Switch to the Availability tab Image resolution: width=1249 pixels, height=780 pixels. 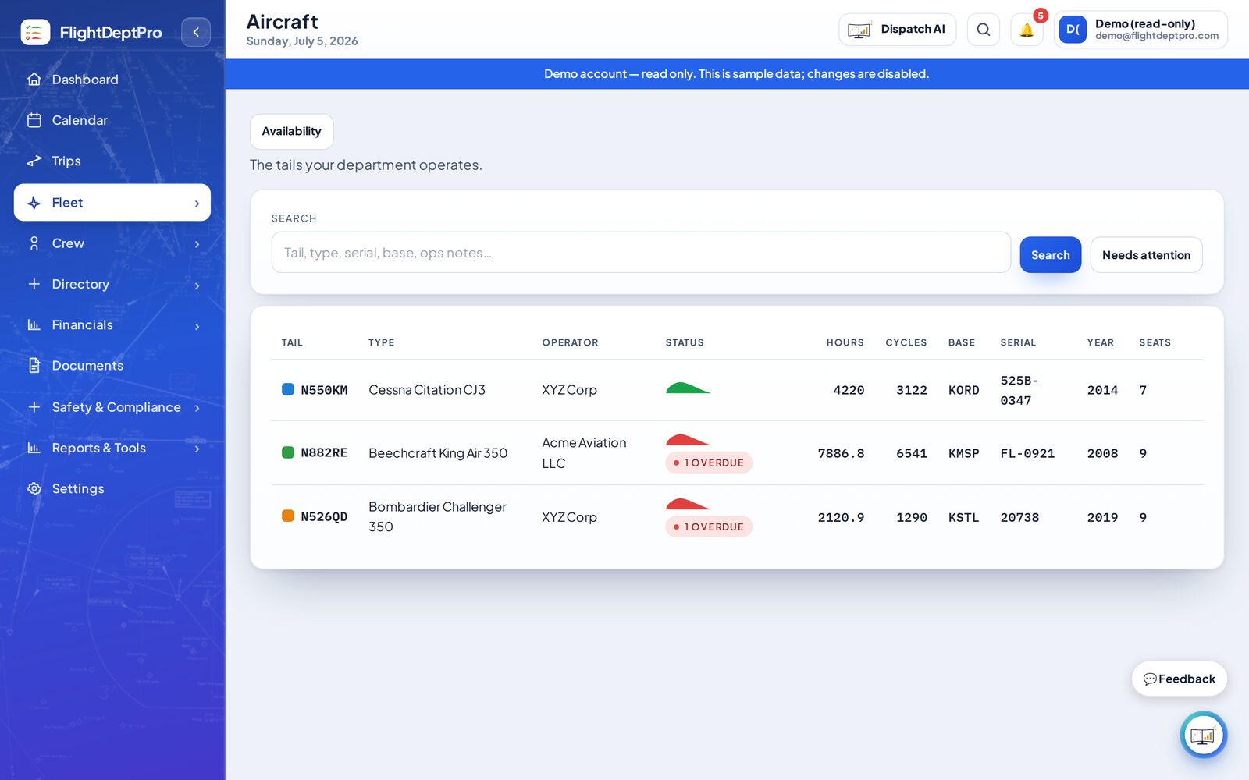pos(291,131)
